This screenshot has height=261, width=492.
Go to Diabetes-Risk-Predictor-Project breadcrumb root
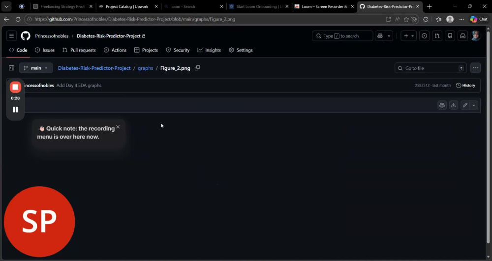(x=94, y=68)
